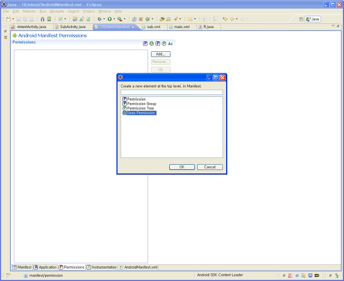Click the Search flashlight toolbar icon

(x=175, y=19)
